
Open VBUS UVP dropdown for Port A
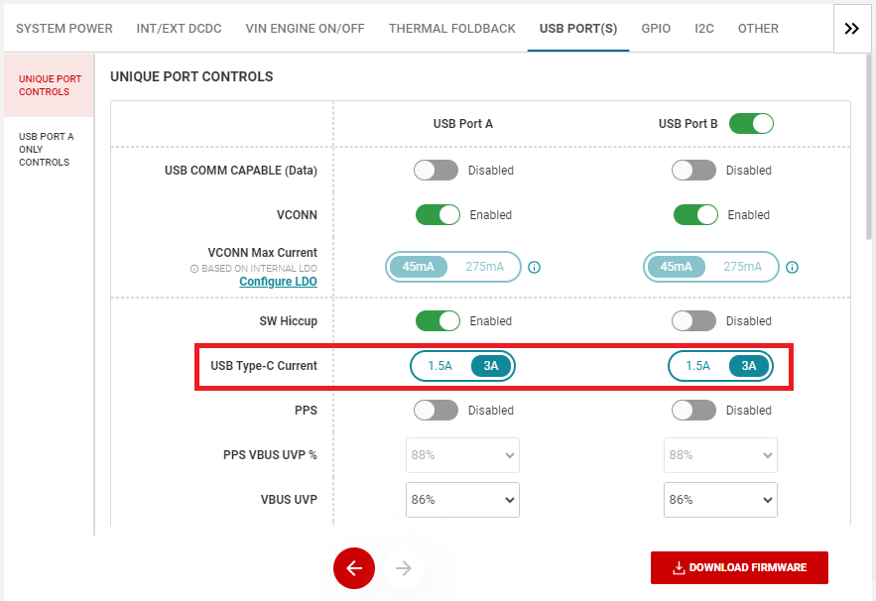pyautogui.click(x=462, y=500)
